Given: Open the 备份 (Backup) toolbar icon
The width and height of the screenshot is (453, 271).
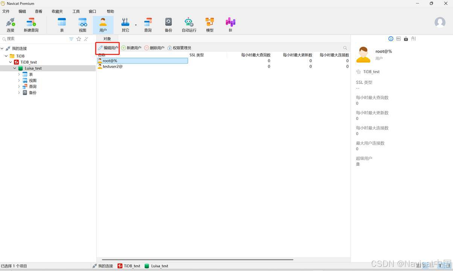Looking at the screenshot, I should click(x=169, y=25).
